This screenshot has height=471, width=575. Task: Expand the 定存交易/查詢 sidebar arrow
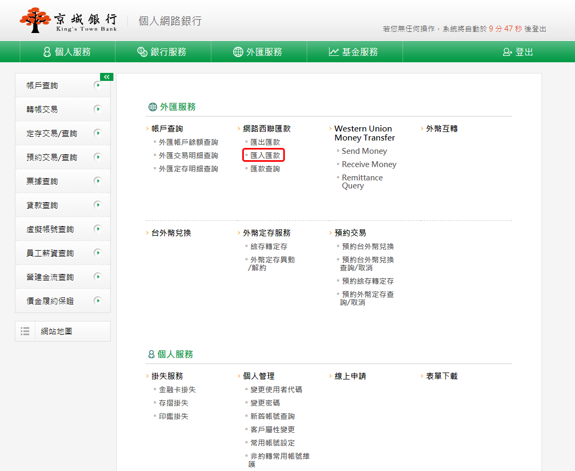(x=97, y=133)
